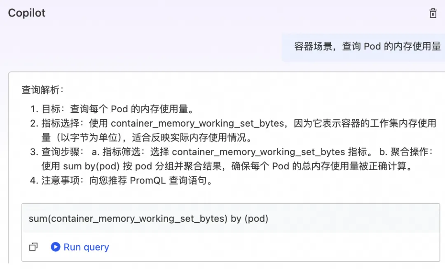Click the blue play icon beside Run query
The width and height of the screenshot is (445, 269).
pos(56,247)
